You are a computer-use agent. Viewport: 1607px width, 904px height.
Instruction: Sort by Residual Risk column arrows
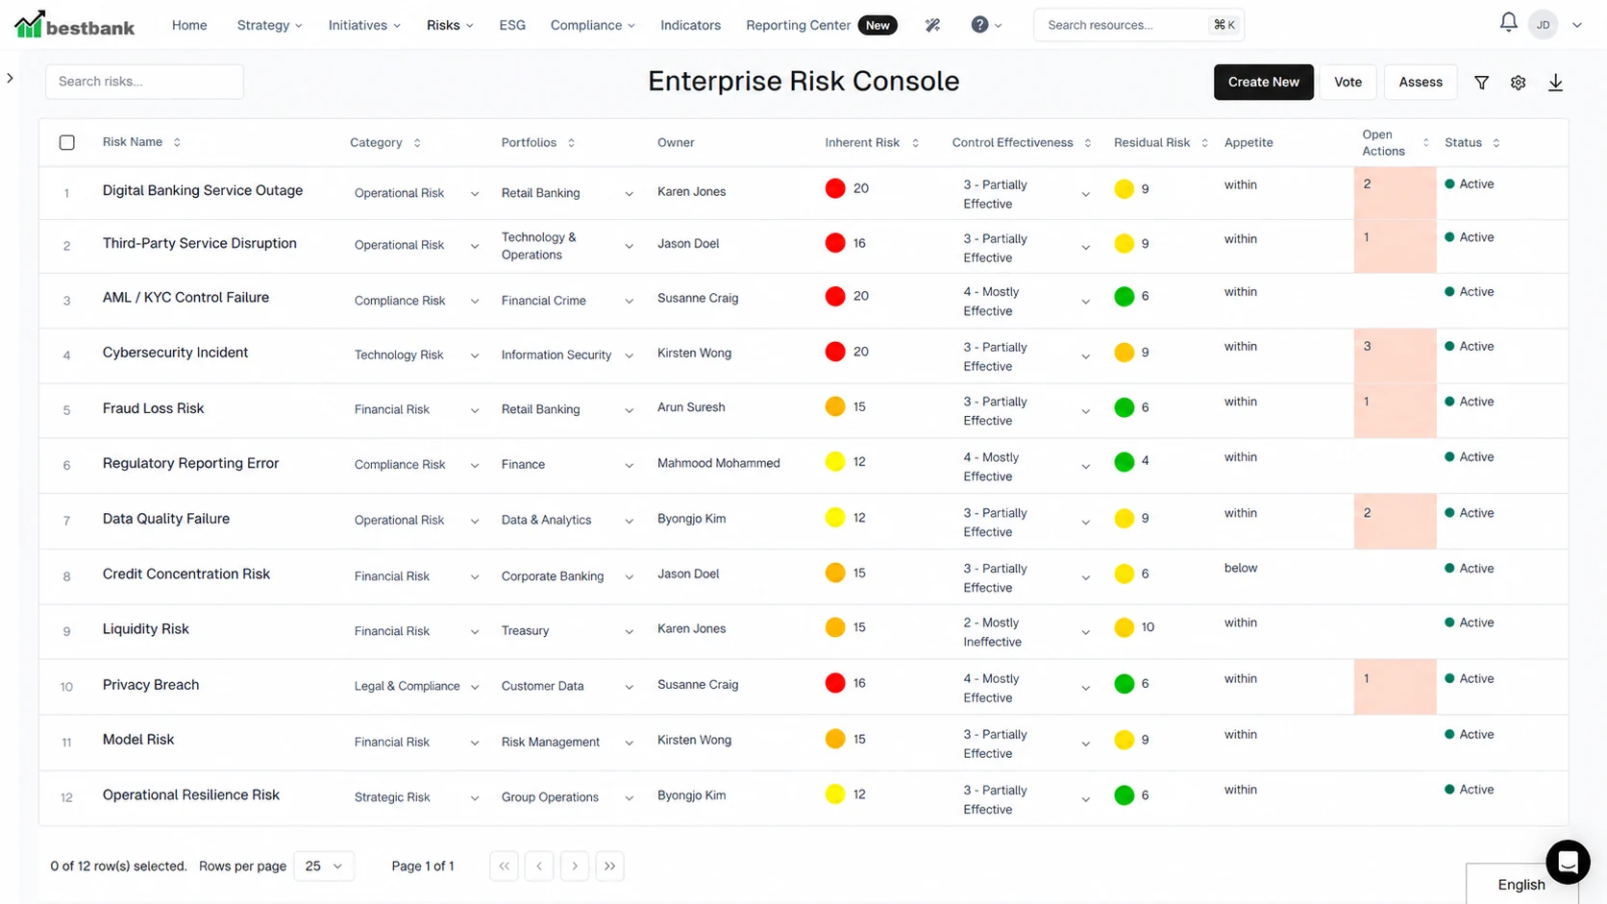click(x=1204, y=143)
